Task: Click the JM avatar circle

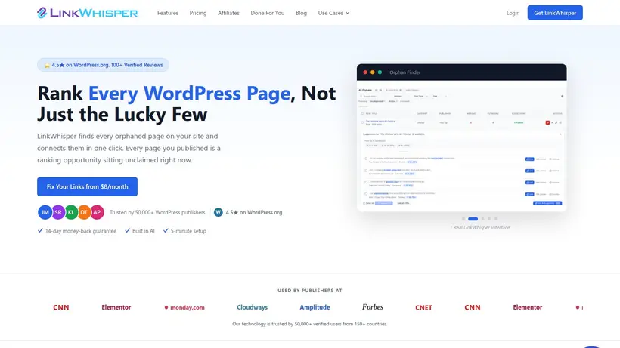Action: tap(45, 212)
